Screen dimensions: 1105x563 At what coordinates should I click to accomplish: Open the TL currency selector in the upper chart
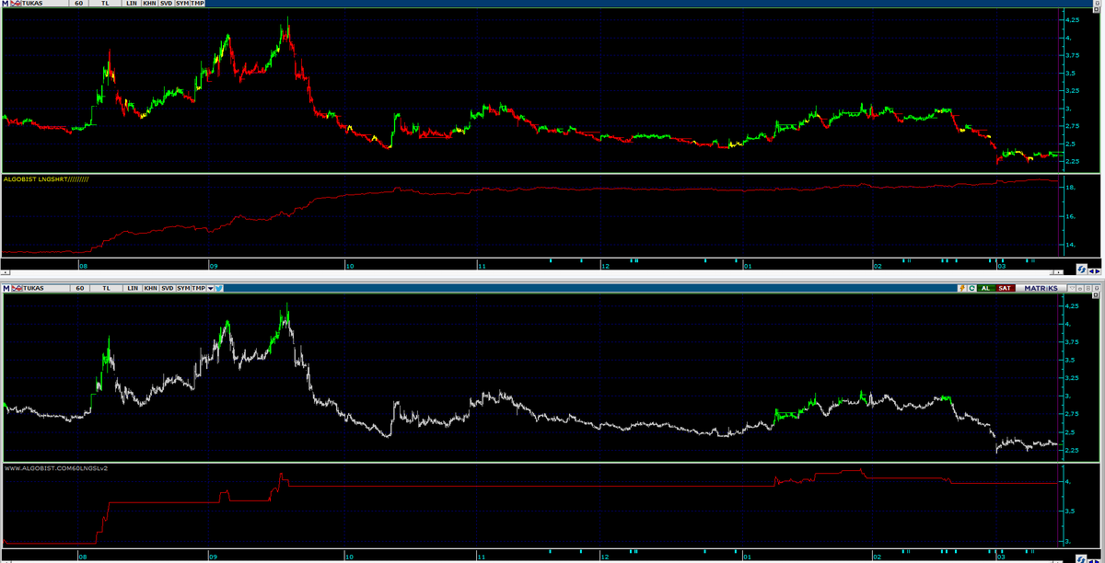[x=106, y=4]
